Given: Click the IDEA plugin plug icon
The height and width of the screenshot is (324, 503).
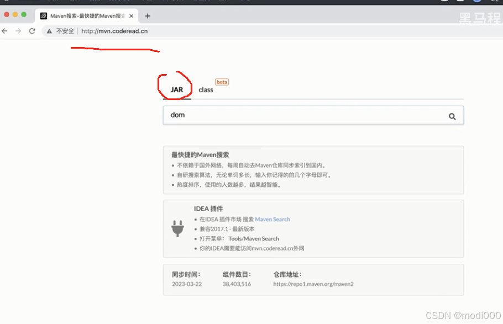Looking at the screenshot, I should 177,229.
